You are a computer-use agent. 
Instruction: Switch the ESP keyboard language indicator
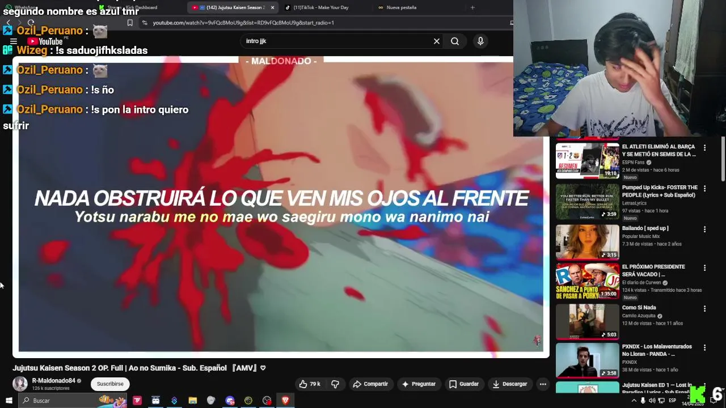point(673,401)
